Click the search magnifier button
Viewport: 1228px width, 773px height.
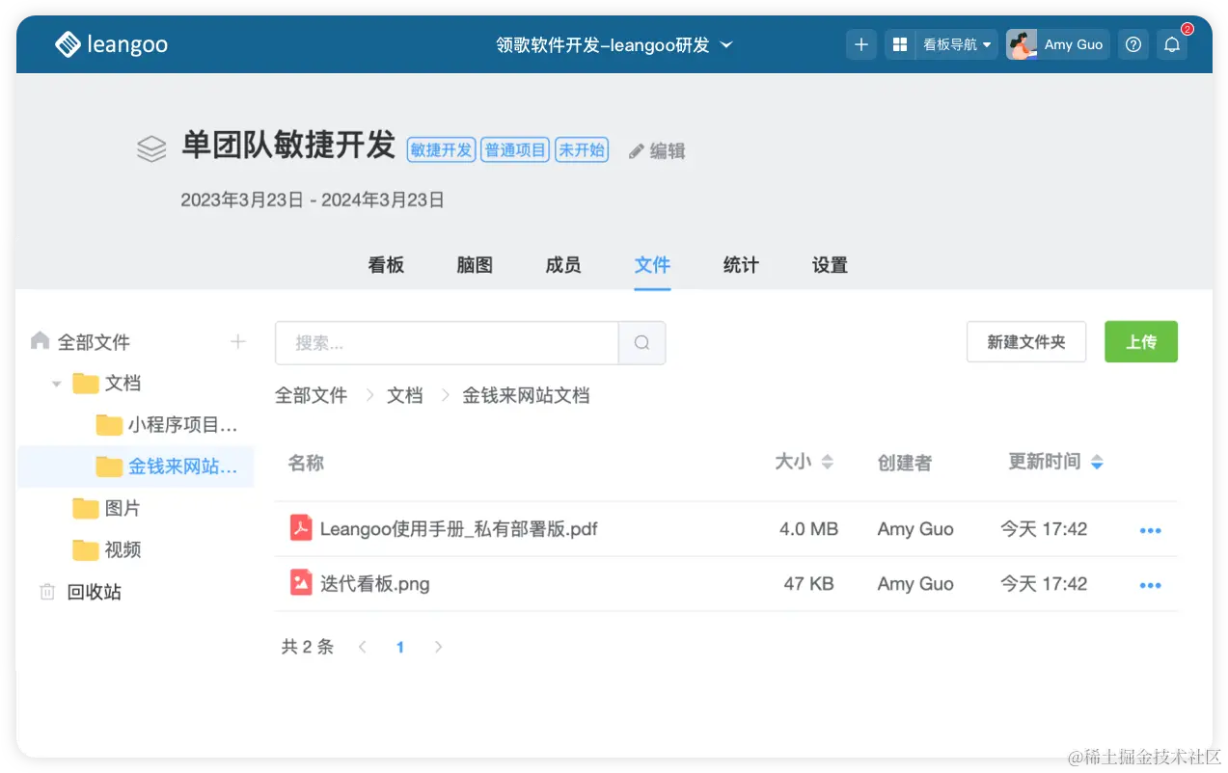(x=641, y=343)
